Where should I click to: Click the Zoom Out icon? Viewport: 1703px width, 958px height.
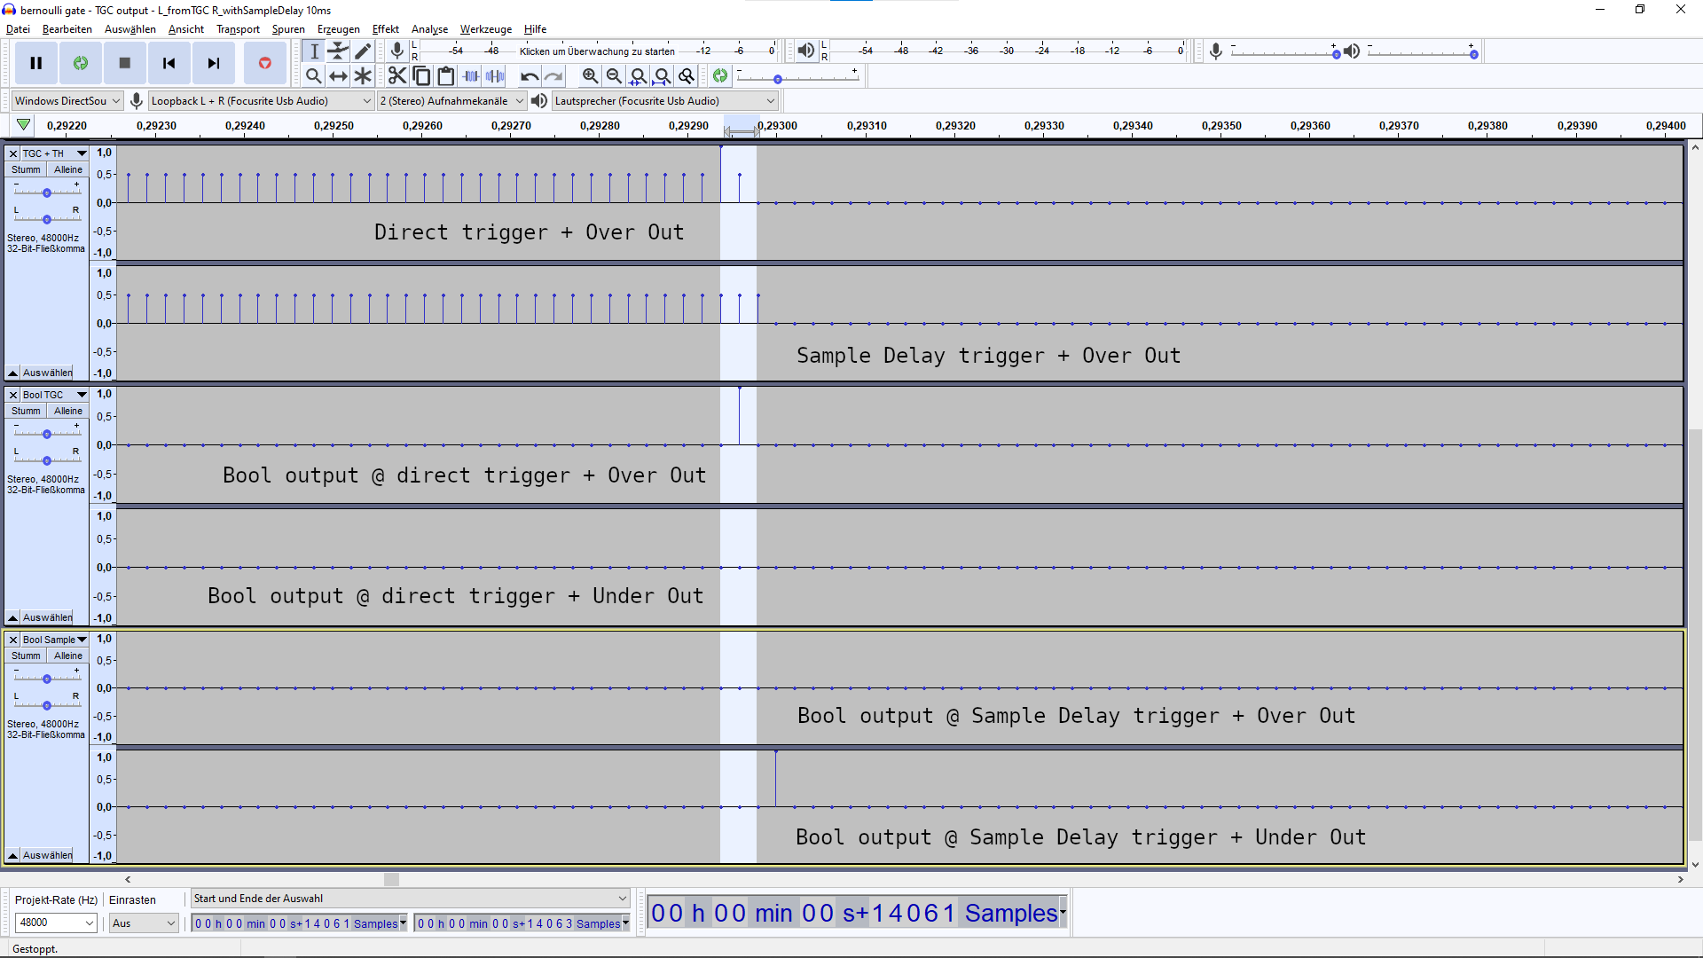coord(614,76)
